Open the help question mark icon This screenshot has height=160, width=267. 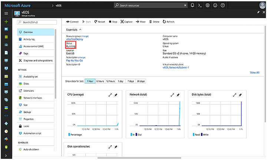coord(222,6)
